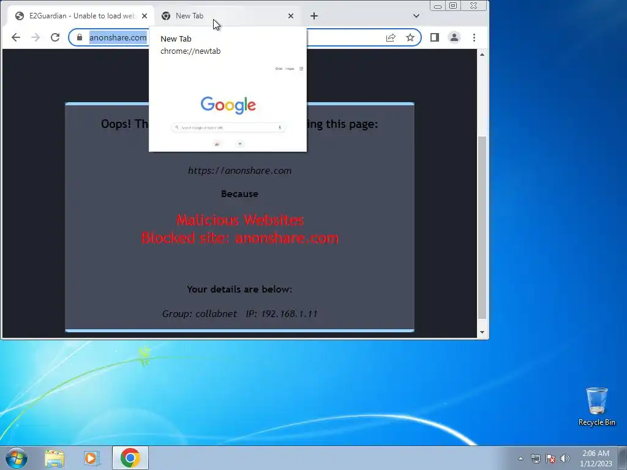Click the 'IP: 192.168.1.11' text

282,314
